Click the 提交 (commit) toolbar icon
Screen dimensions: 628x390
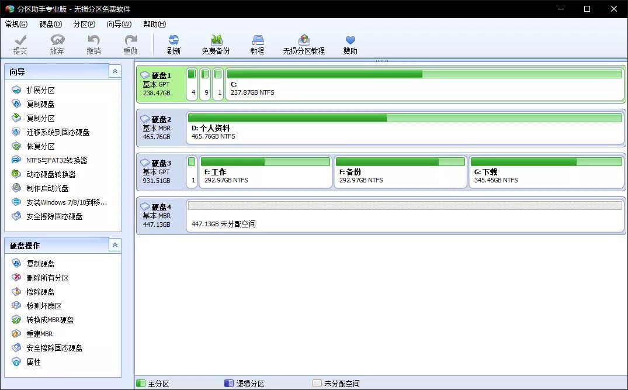point(20,44)
